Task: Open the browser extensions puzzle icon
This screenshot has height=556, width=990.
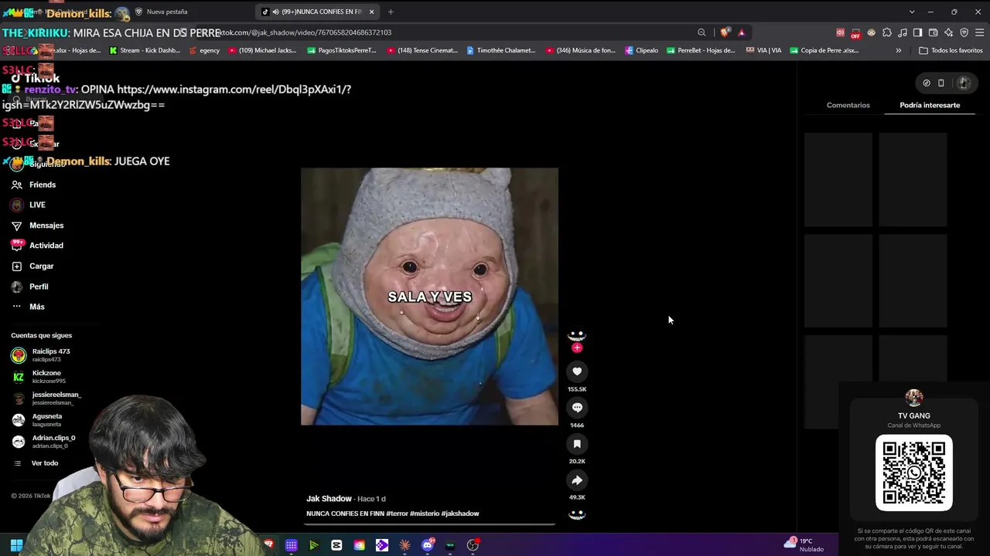Action: (887, 32)
